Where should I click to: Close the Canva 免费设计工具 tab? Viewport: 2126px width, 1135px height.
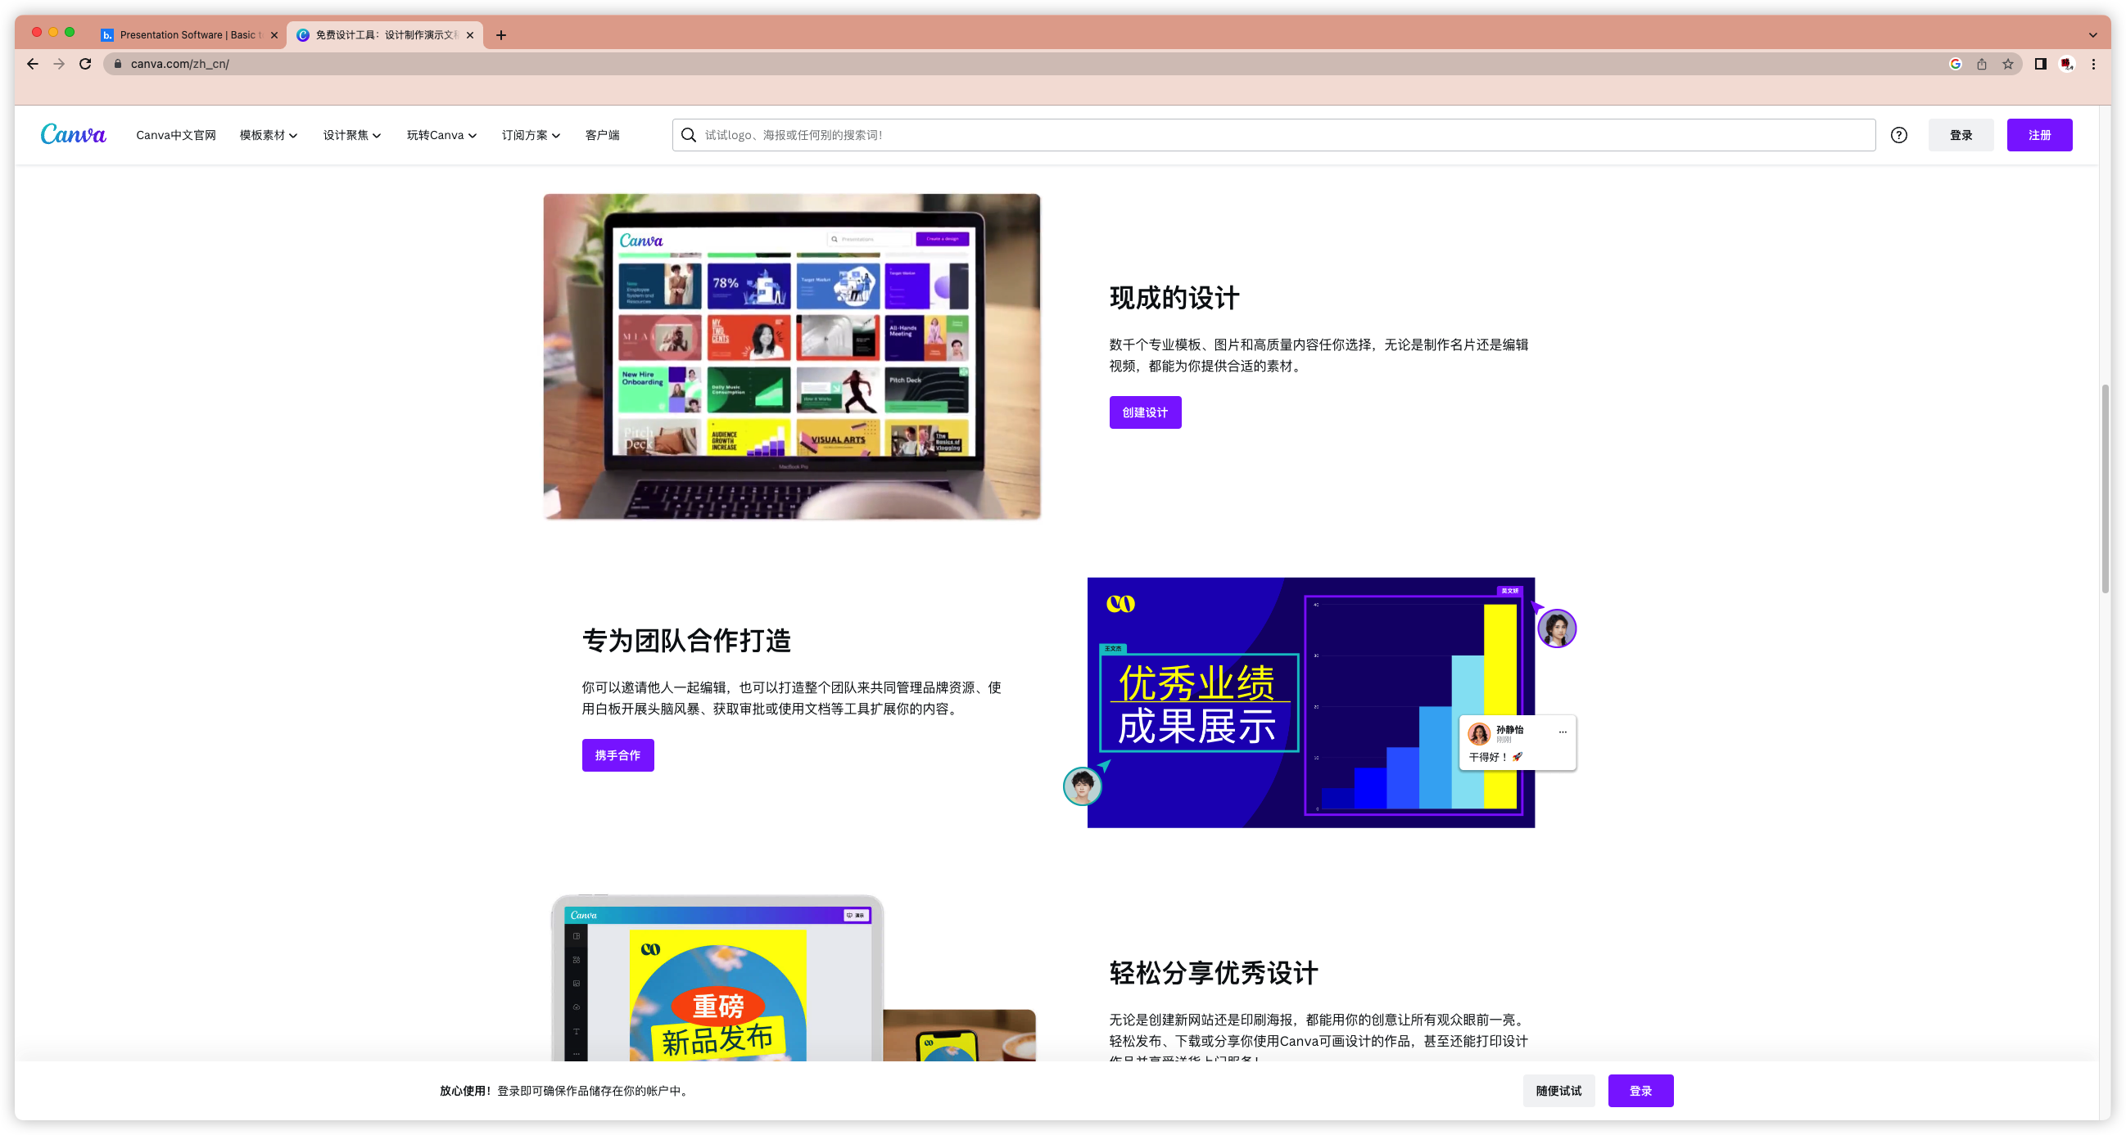click(x=469, y=34)
